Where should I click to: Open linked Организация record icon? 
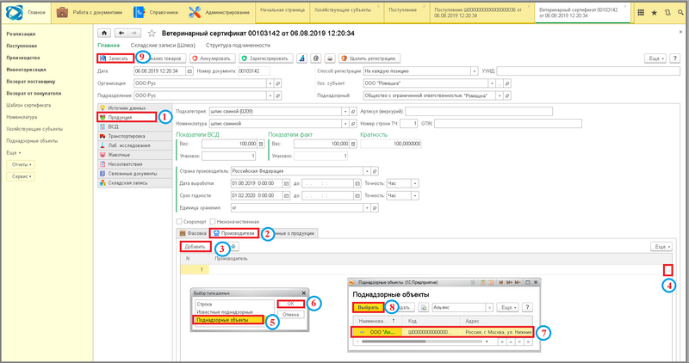[x=277, y=83]
